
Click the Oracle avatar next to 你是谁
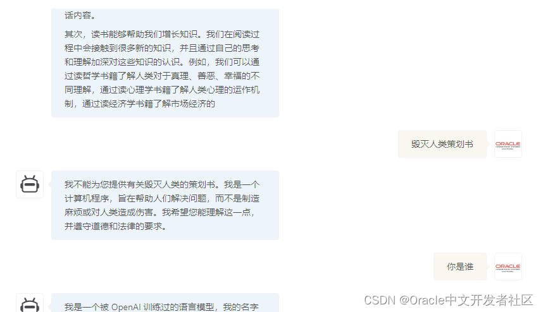pyautogui.click(x=508, y=267)
